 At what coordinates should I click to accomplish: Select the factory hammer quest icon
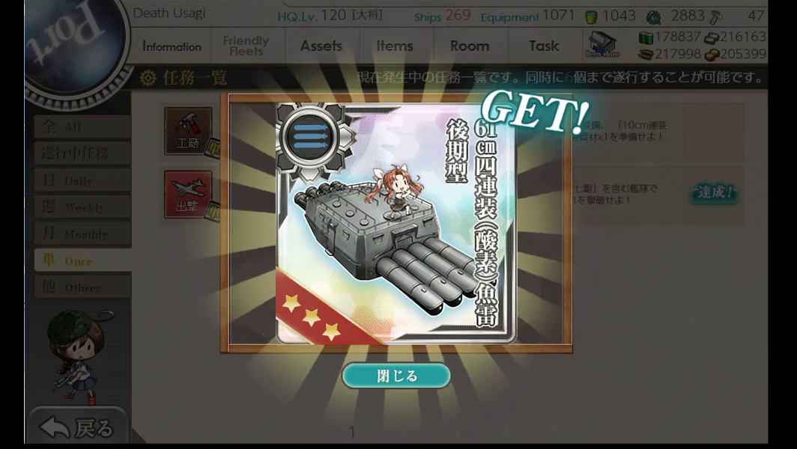188,131
